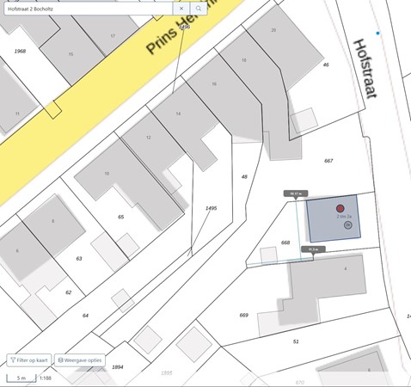Select parcel label 1495
411x387 pixels.
212,208
